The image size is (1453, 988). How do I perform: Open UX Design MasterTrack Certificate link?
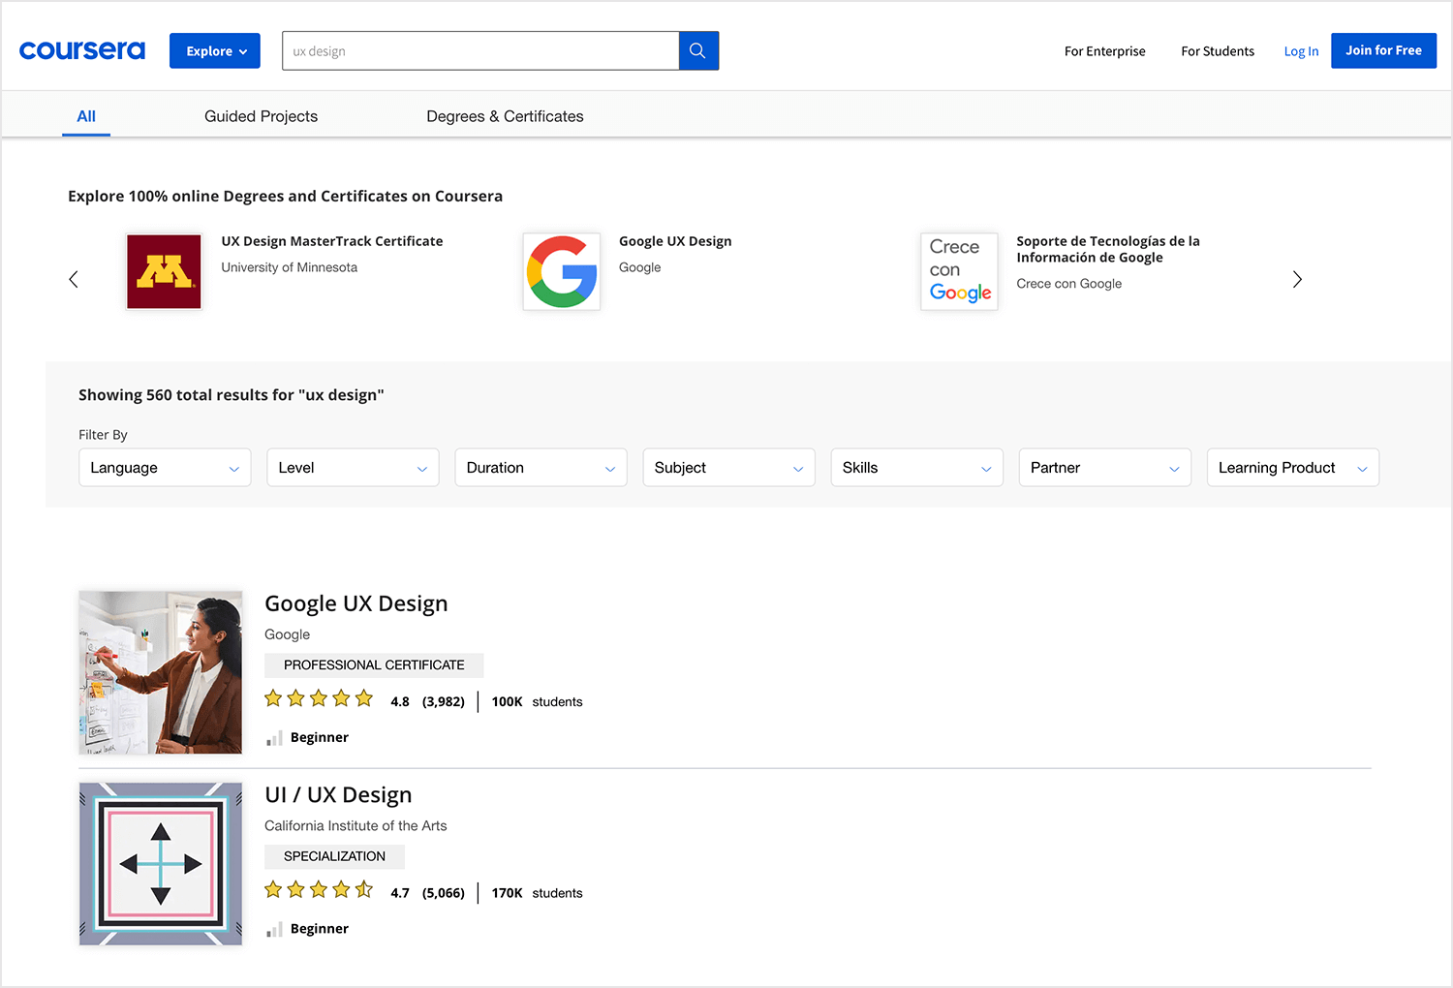332,241
